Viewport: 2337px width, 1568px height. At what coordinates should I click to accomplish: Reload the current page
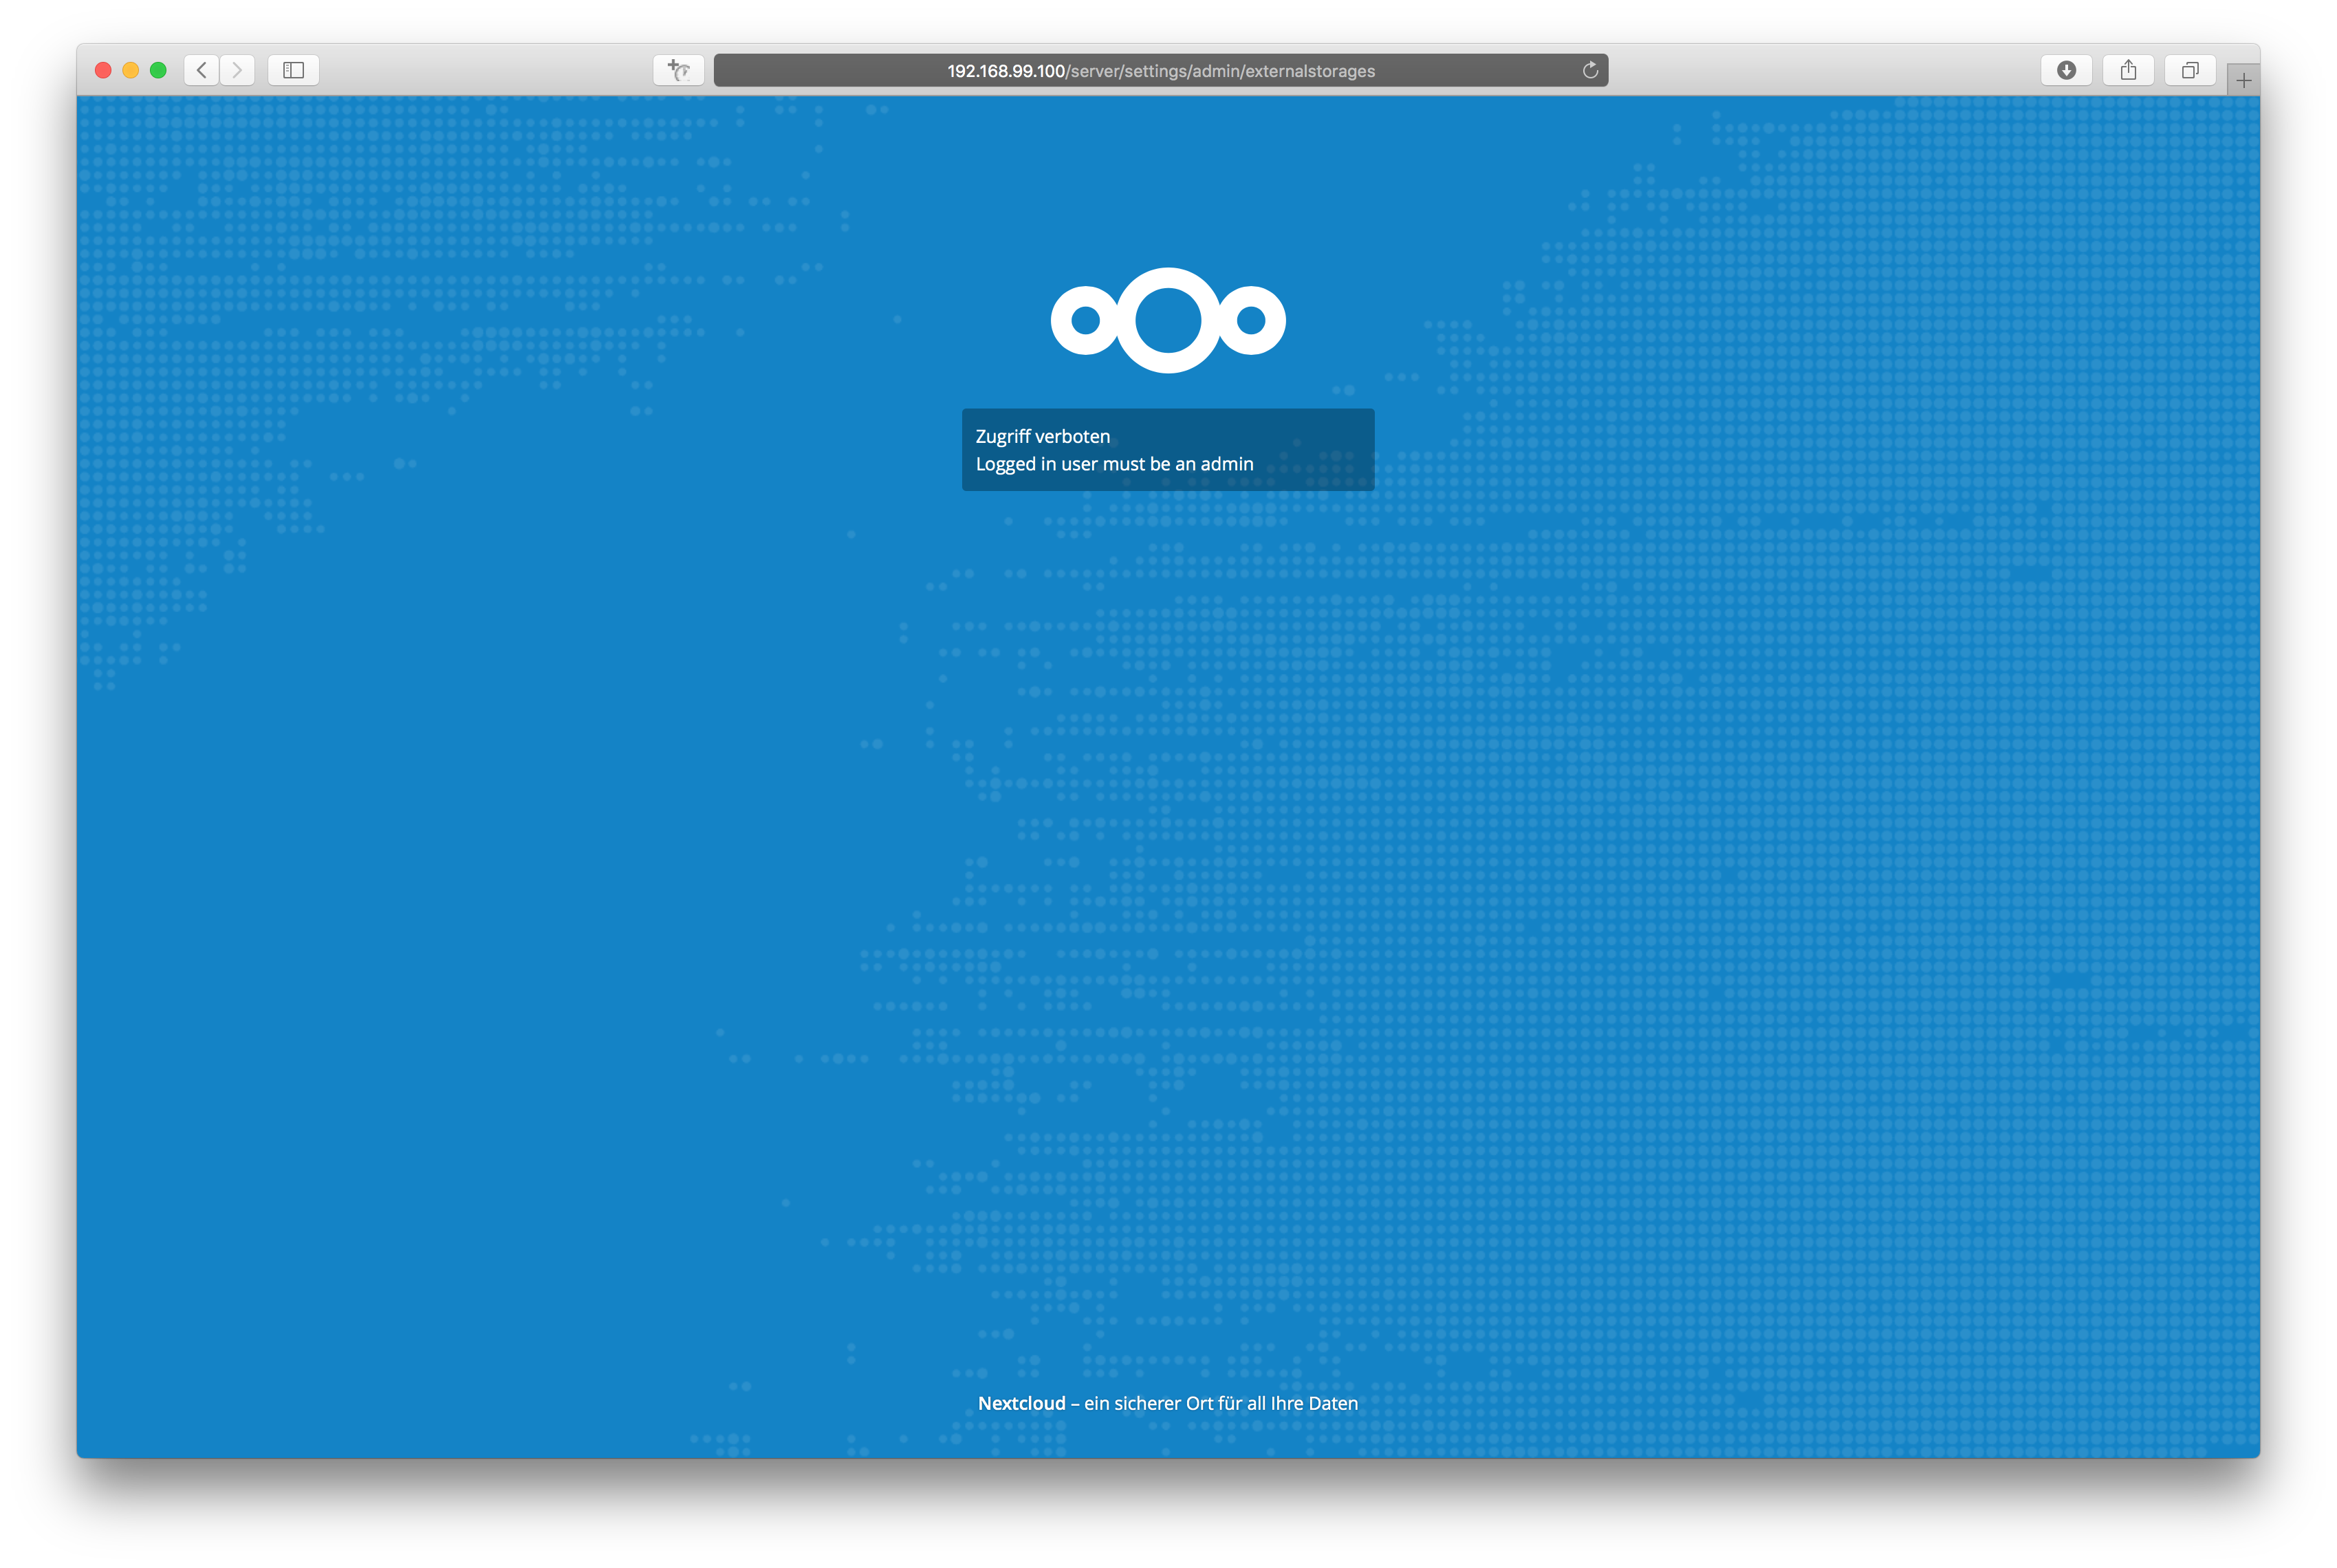(x=1589, y=70)
